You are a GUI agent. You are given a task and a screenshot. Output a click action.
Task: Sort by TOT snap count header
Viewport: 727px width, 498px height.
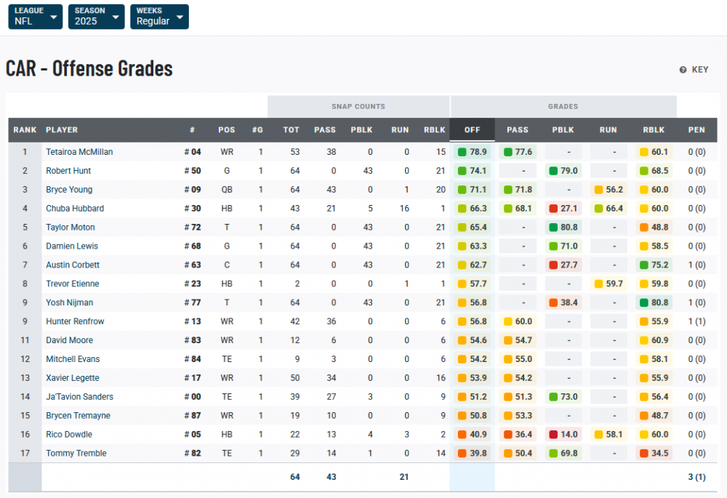click(x=291, y=130)
